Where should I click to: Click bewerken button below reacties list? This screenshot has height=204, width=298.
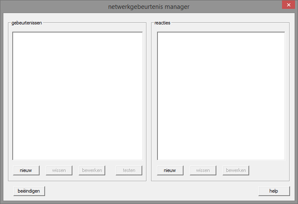(x=236, y=170)
